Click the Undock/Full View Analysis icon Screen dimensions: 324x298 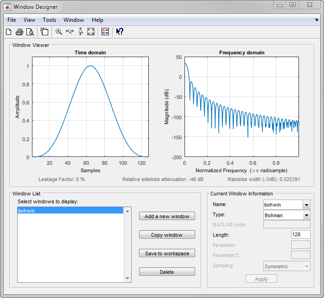[44, 32]
